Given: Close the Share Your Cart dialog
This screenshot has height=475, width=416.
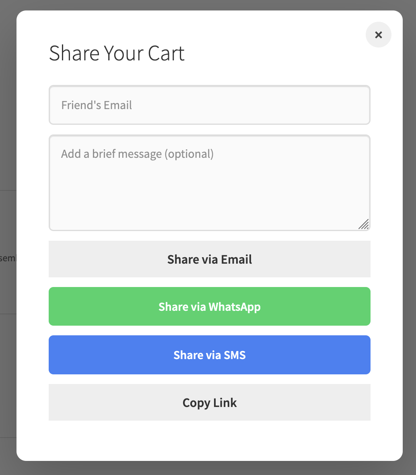Looking at the screenshot, I should point(378,35).
